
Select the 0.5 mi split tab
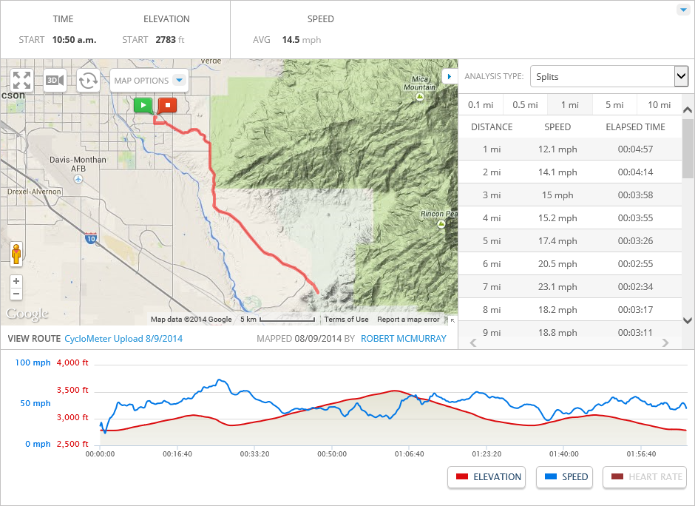coord(524,105)
